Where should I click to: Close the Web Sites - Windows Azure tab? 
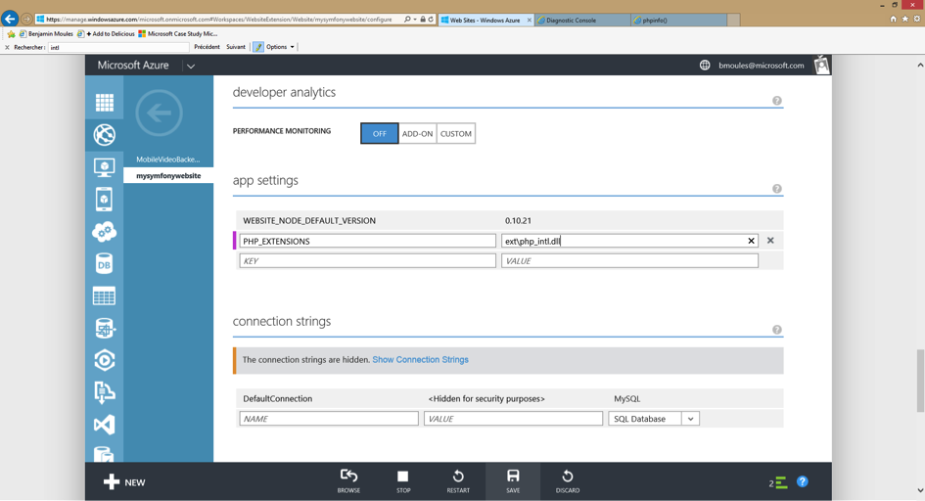(530, 20)
